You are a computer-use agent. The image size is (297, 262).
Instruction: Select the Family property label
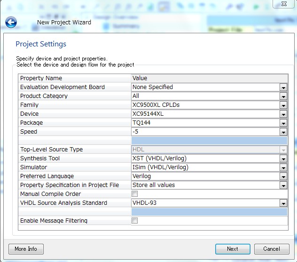(29, 105)
